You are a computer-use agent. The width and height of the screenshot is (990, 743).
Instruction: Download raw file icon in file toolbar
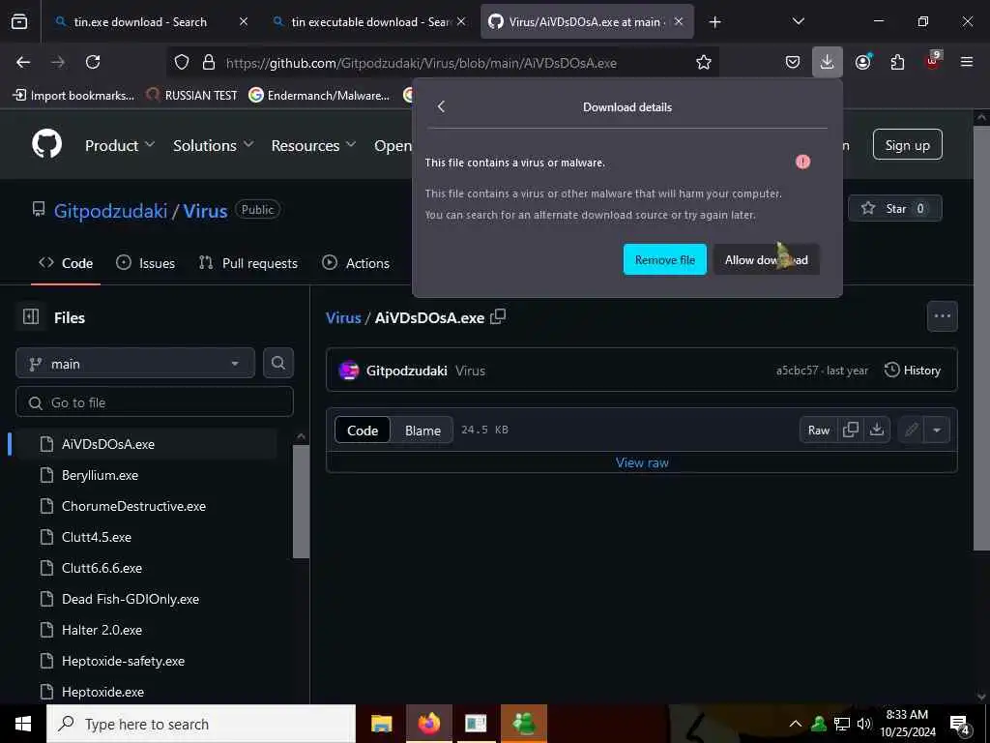tap(877, 430)
